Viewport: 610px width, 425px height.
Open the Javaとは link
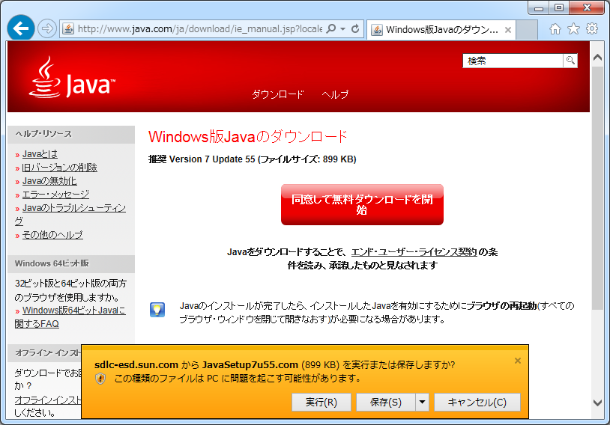click(40, 154)
